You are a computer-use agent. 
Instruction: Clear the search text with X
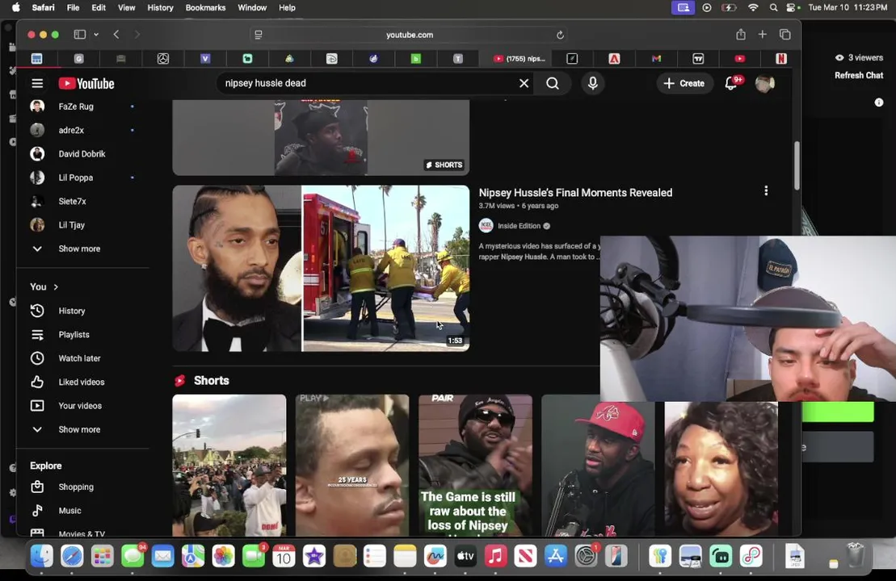pos(524,83)
